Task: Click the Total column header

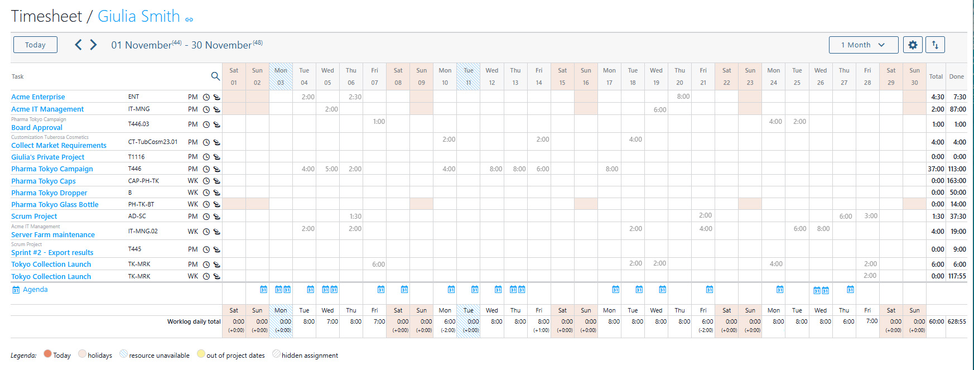Action: [936, 76]
